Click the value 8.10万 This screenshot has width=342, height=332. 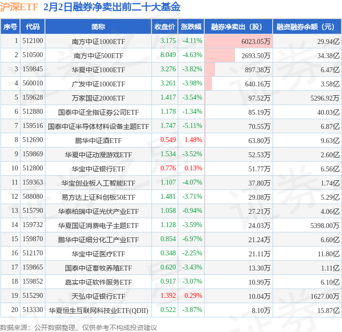pos(261,311)
